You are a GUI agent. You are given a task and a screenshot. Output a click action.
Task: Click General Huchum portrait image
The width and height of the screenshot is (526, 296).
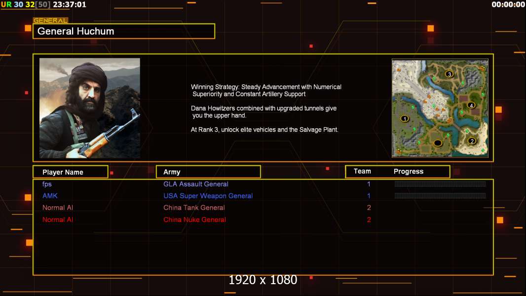click(x=90, y=108)
